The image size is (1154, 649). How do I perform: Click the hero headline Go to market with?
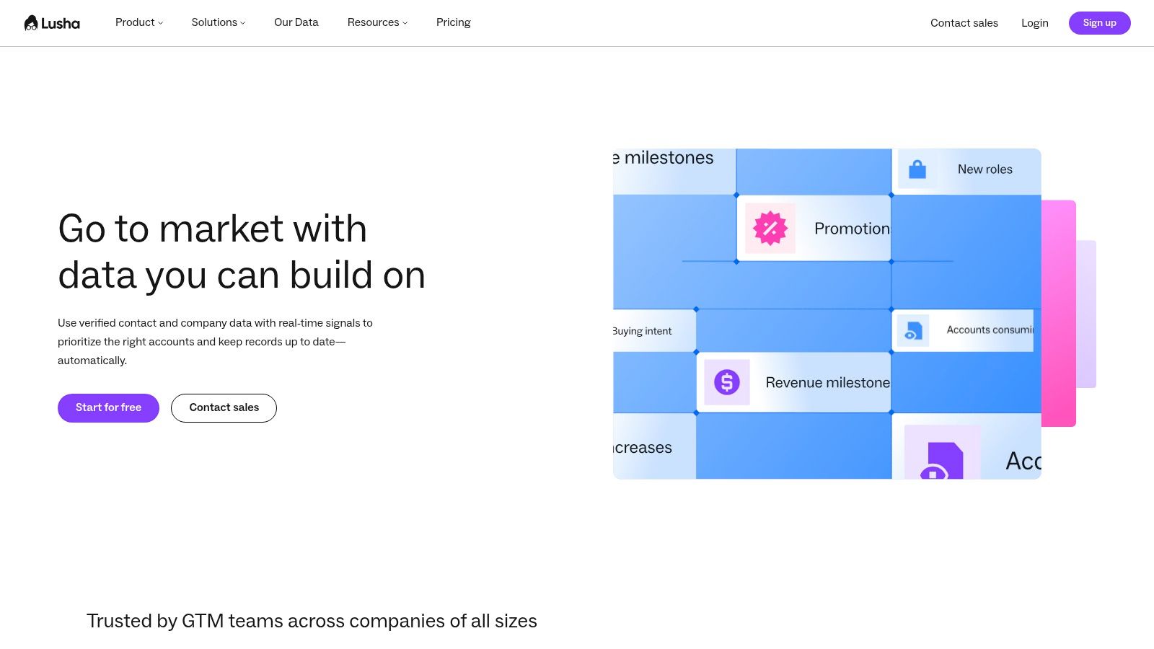[x=212, y=229]
